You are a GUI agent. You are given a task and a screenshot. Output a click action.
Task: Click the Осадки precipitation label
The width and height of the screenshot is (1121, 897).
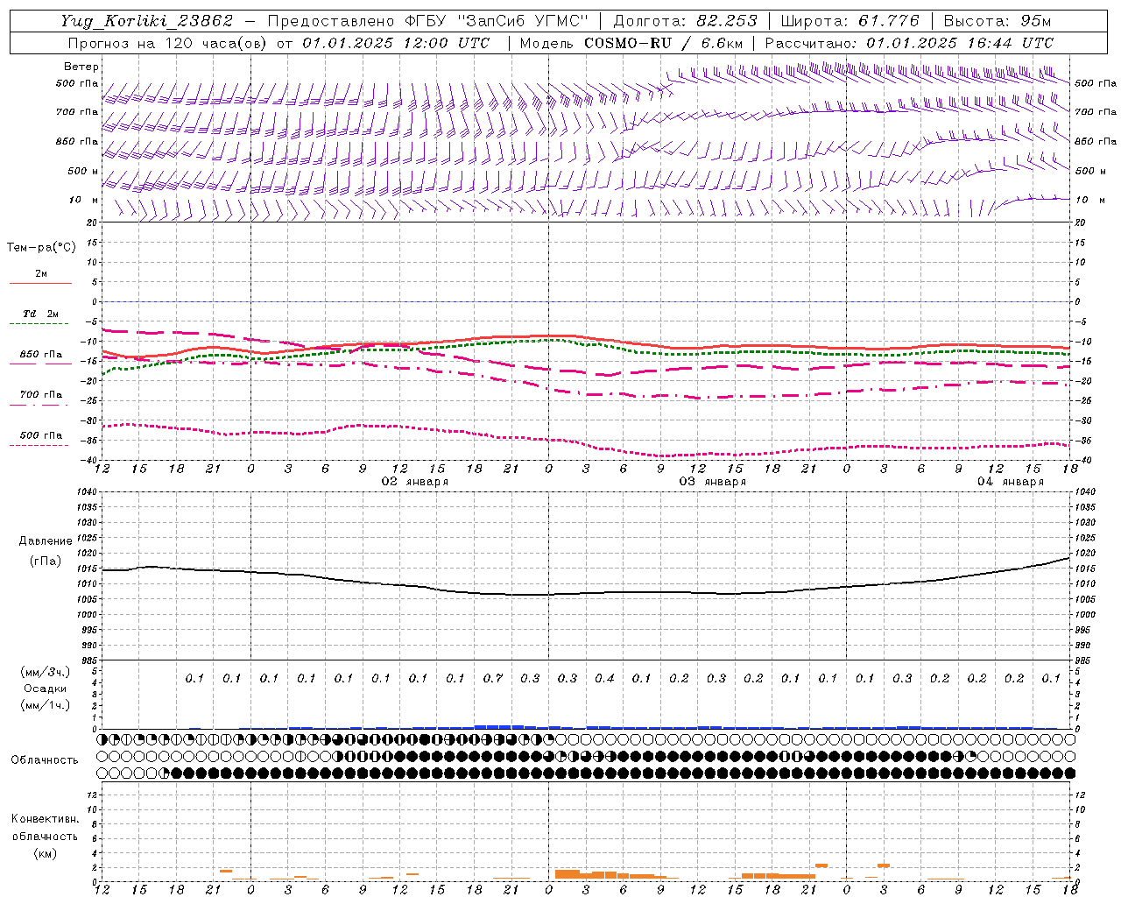coord(46,689)
